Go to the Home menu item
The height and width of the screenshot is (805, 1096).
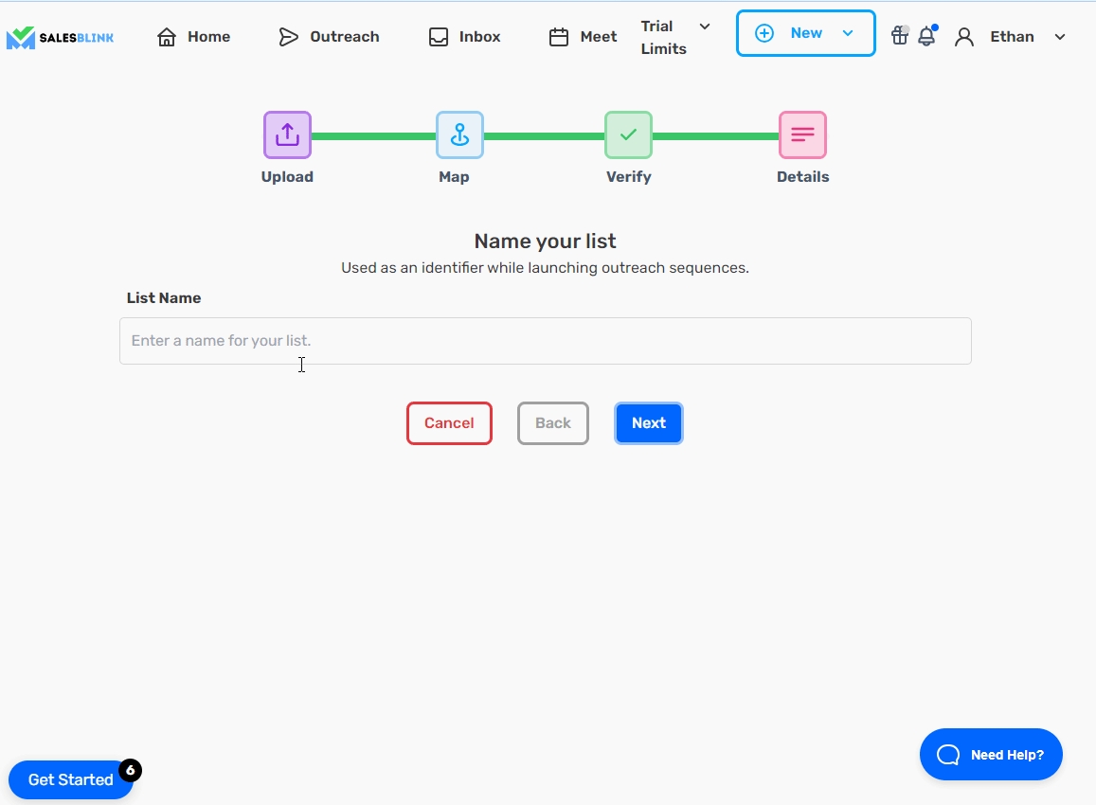pyautogui.click(x=194, y=37)
